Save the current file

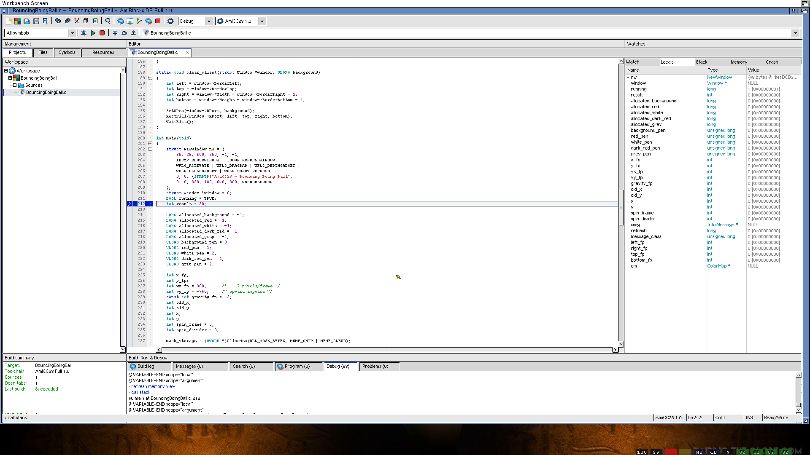click(36, 21)
